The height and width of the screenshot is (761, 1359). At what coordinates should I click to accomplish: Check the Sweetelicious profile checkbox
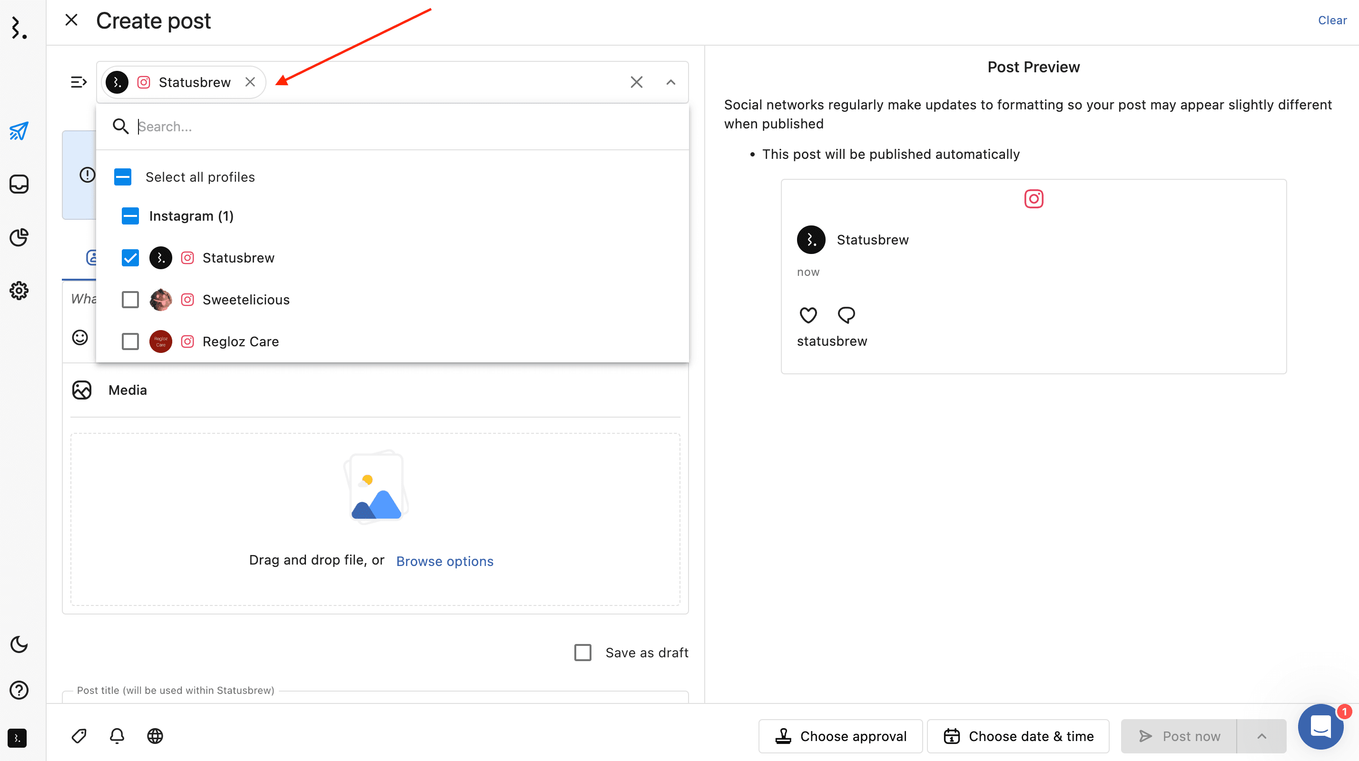click(130, 300)
